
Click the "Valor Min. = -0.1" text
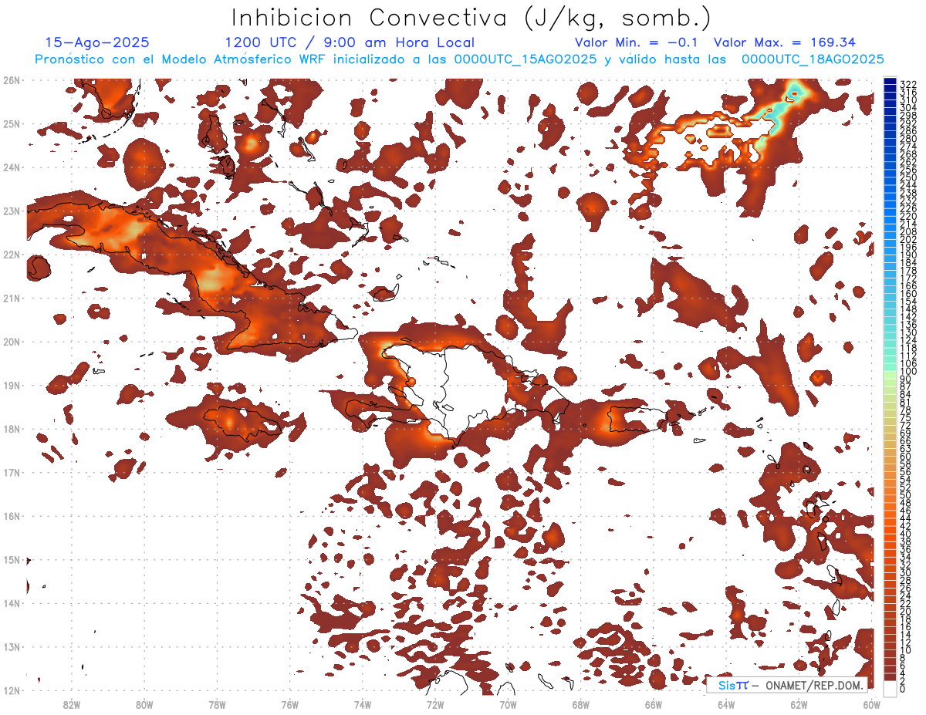[x=636, y=42]
